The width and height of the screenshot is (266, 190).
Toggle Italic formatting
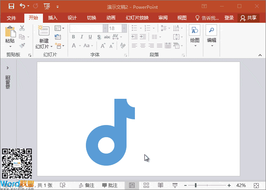pos(82,37)
